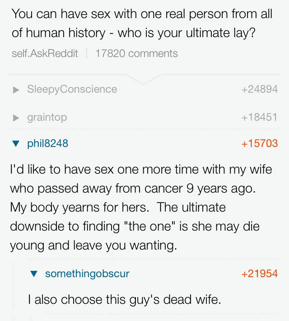
Task: Tap the phil8248 username
Action: point(47,143)
